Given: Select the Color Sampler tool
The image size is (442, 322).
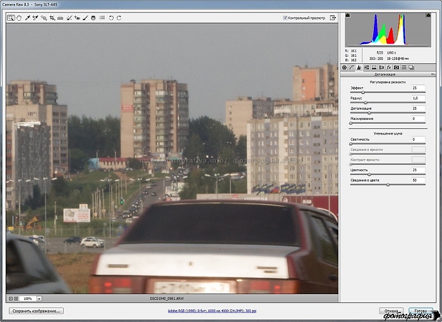Looking at the screenshot, I should click(35, 18).
